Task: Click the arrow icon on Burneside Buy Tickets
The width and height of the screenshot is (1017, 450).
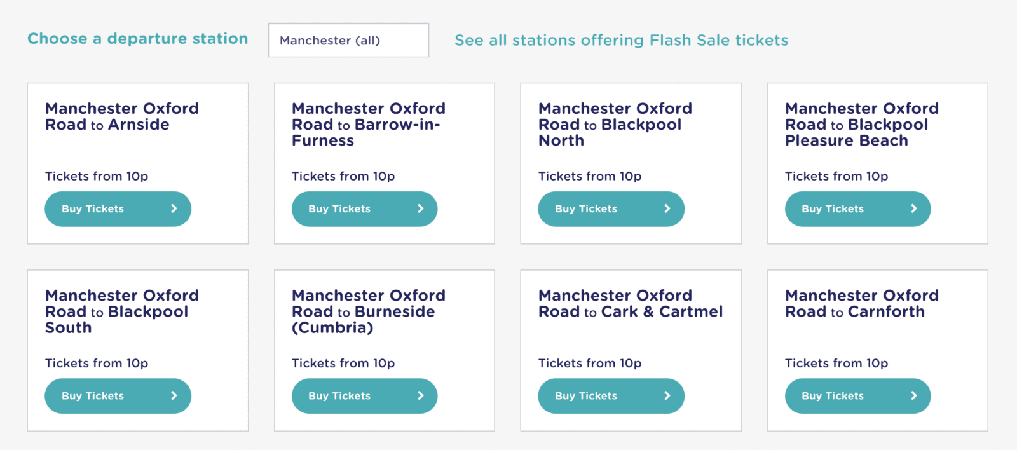Action: pyautogui.click(x=420, y=395)
